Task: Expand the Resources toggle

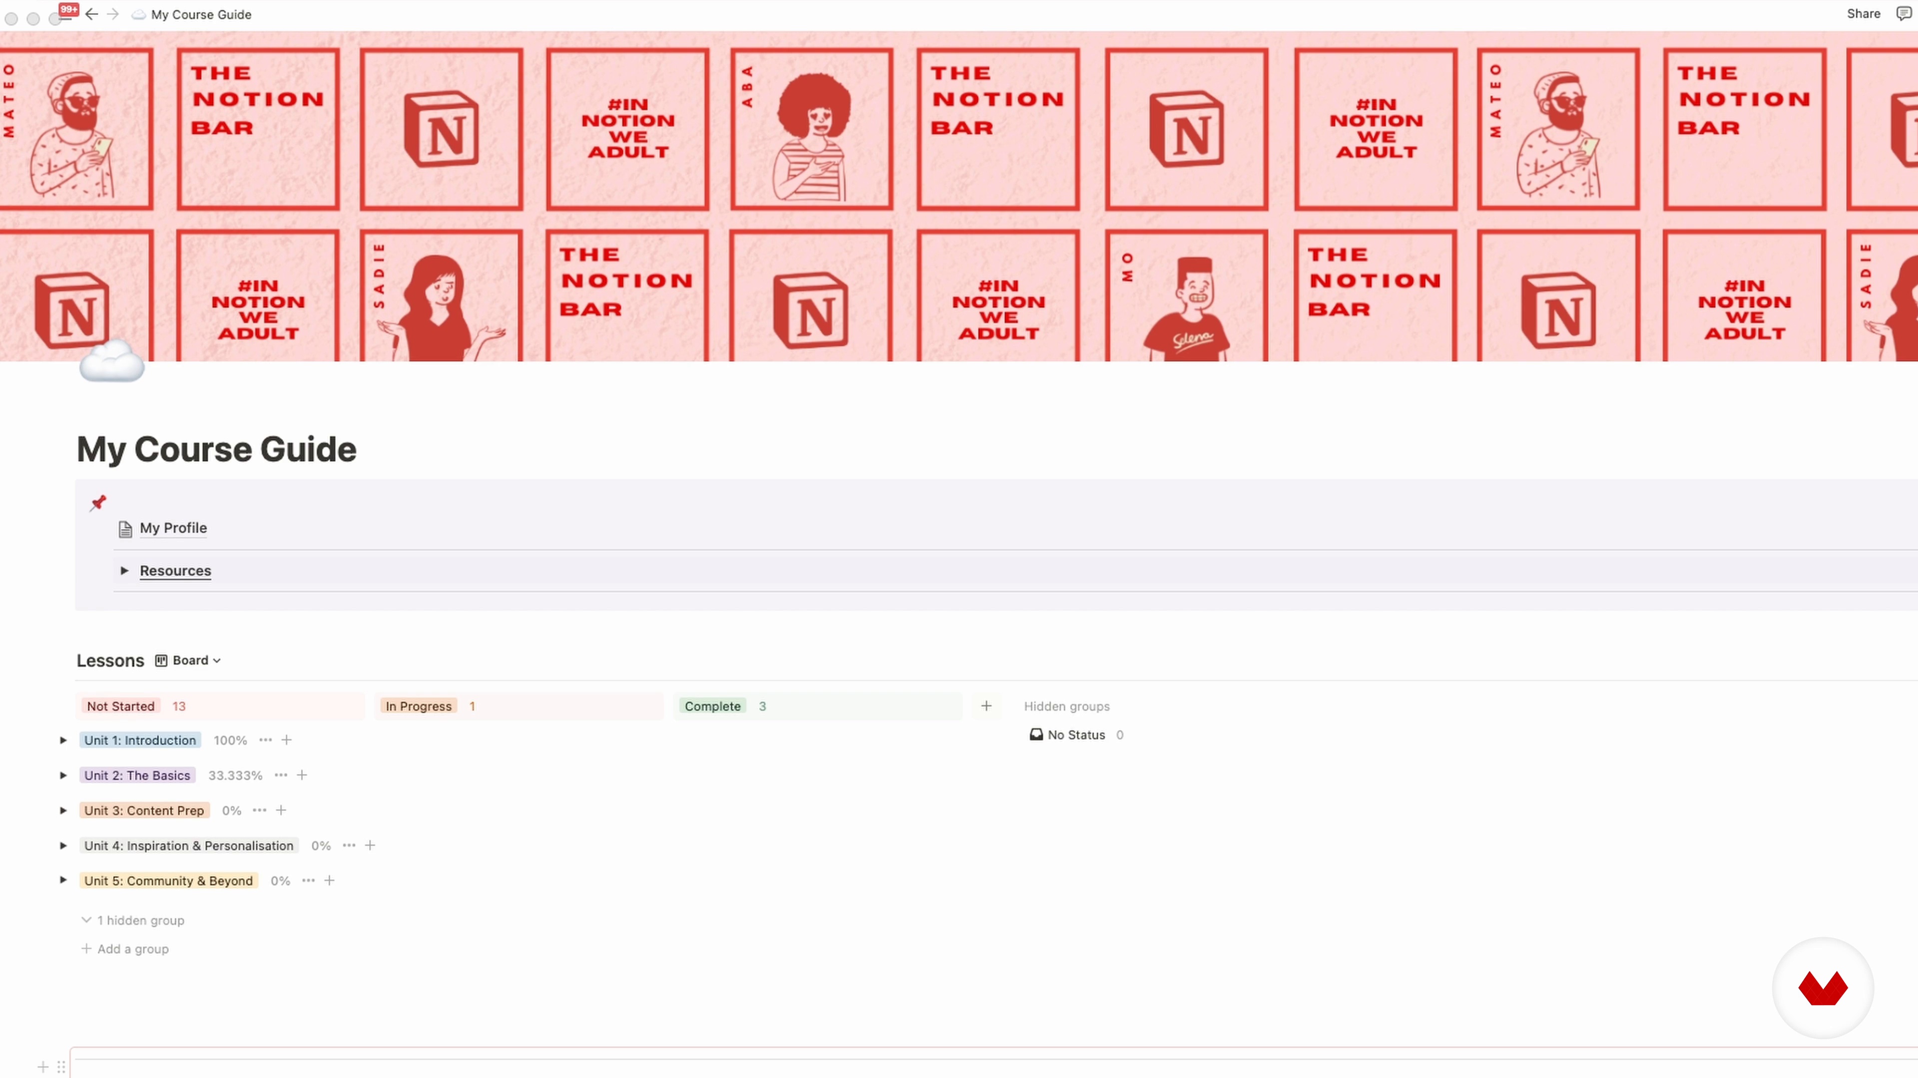Action: click(x=124, y=570)
